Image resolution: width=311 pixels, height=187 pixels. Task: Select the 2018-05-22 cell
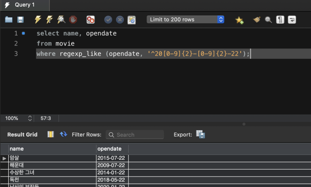point(112,180)
